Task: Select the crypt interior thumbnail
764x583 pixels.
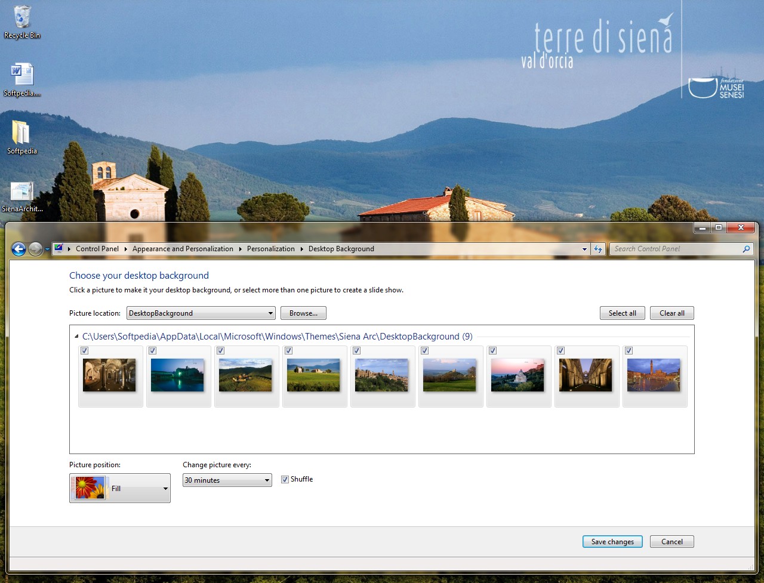Action: [109, 375]
